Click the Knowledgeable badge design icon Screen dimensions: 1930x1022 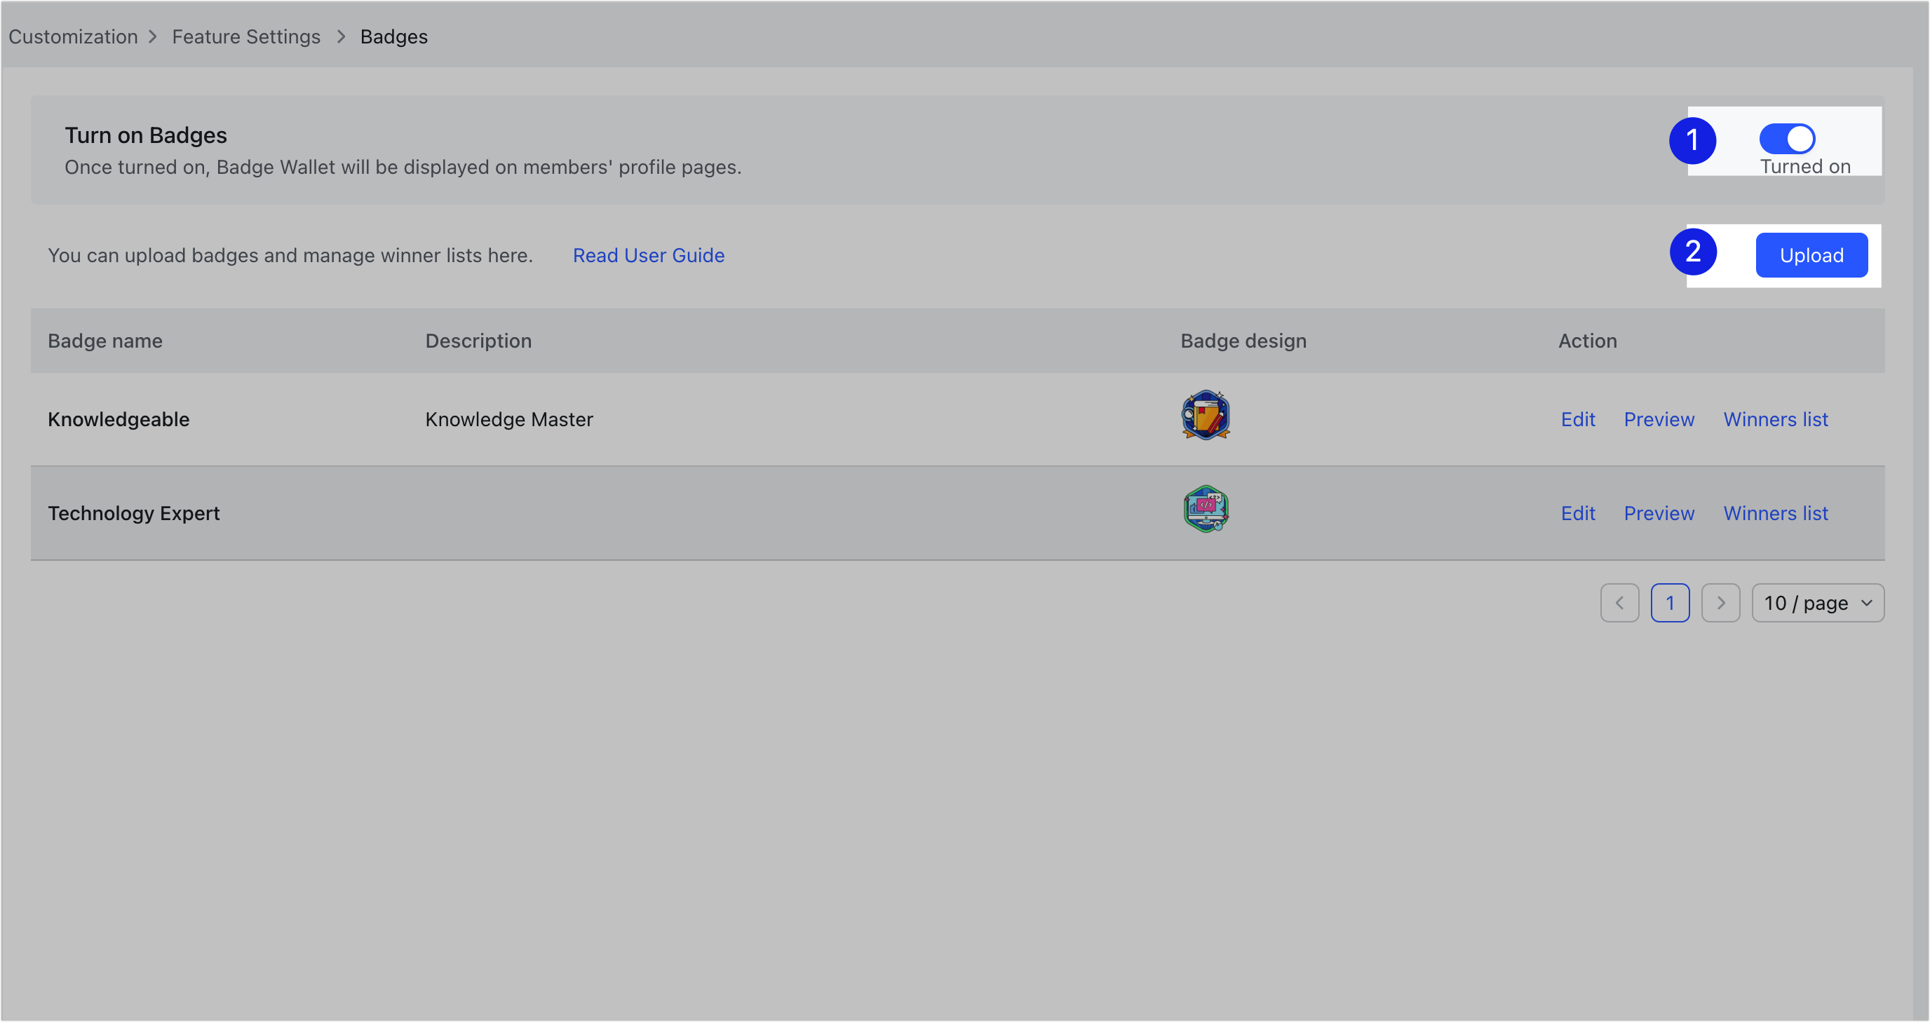[1206, 416]
